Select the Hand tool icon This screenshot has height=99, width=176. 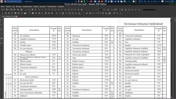[x=19, y=13]
